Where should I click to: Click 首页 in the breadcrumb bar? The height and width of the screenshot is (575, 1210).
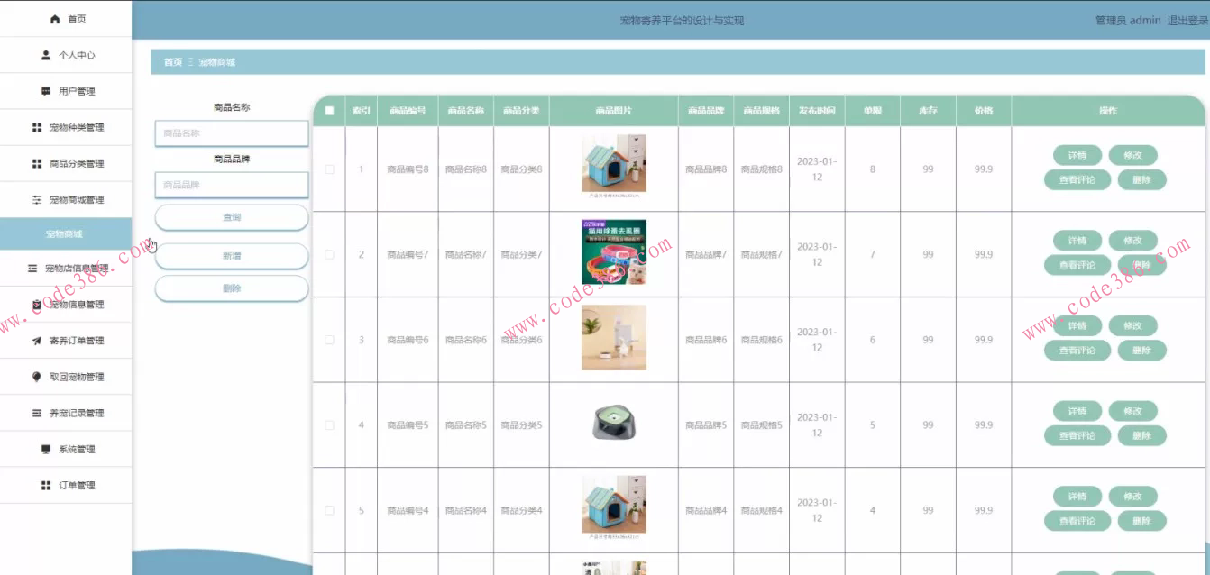pos(172,62)
